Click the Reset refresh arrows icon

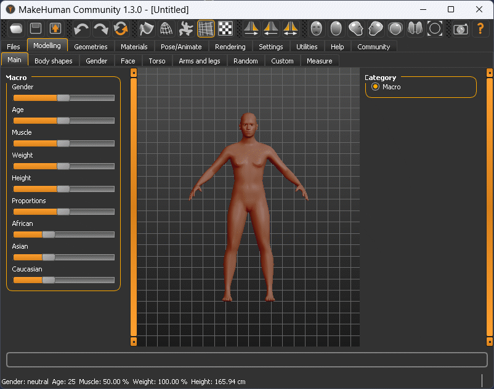121,29
